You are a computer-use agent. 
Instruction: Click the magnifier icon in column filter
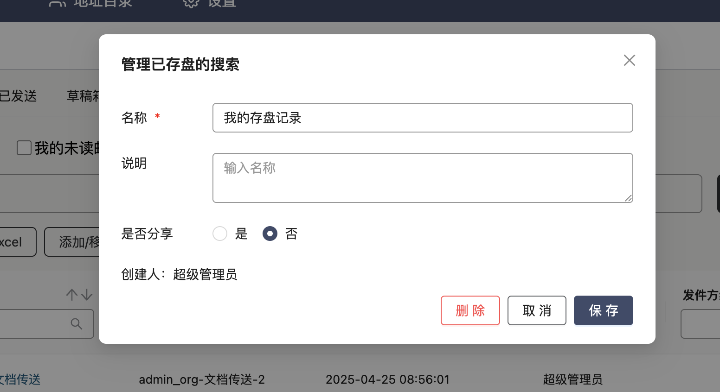click(77, 324)
